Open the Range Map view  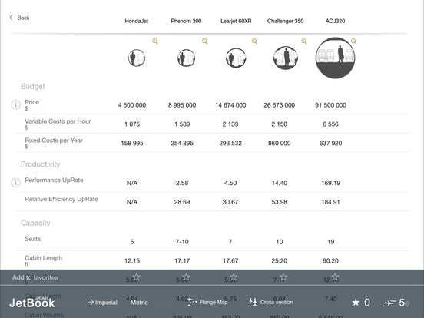pyautogui.click(x=207, y=302)
